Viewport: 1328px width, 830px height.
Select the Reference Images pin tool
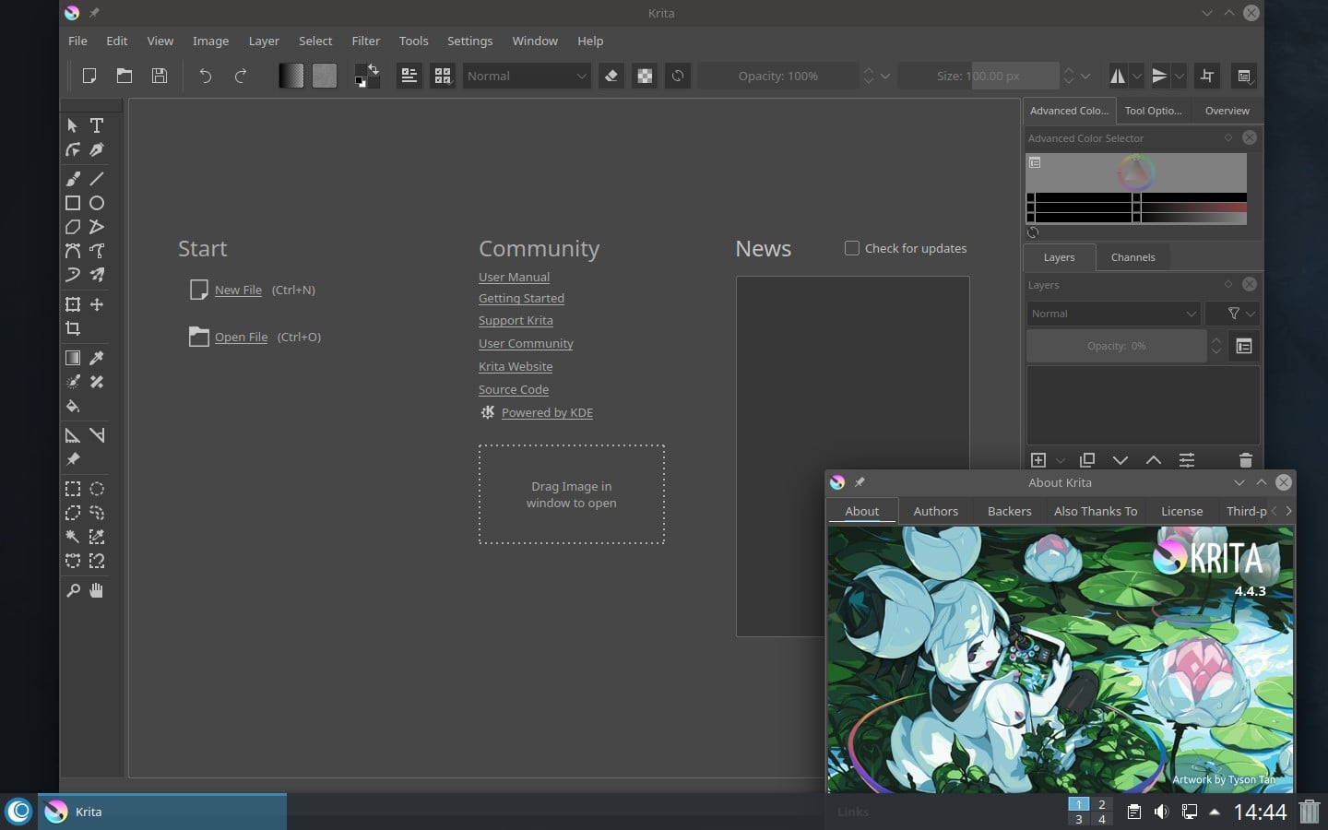(x=73, y=459)
